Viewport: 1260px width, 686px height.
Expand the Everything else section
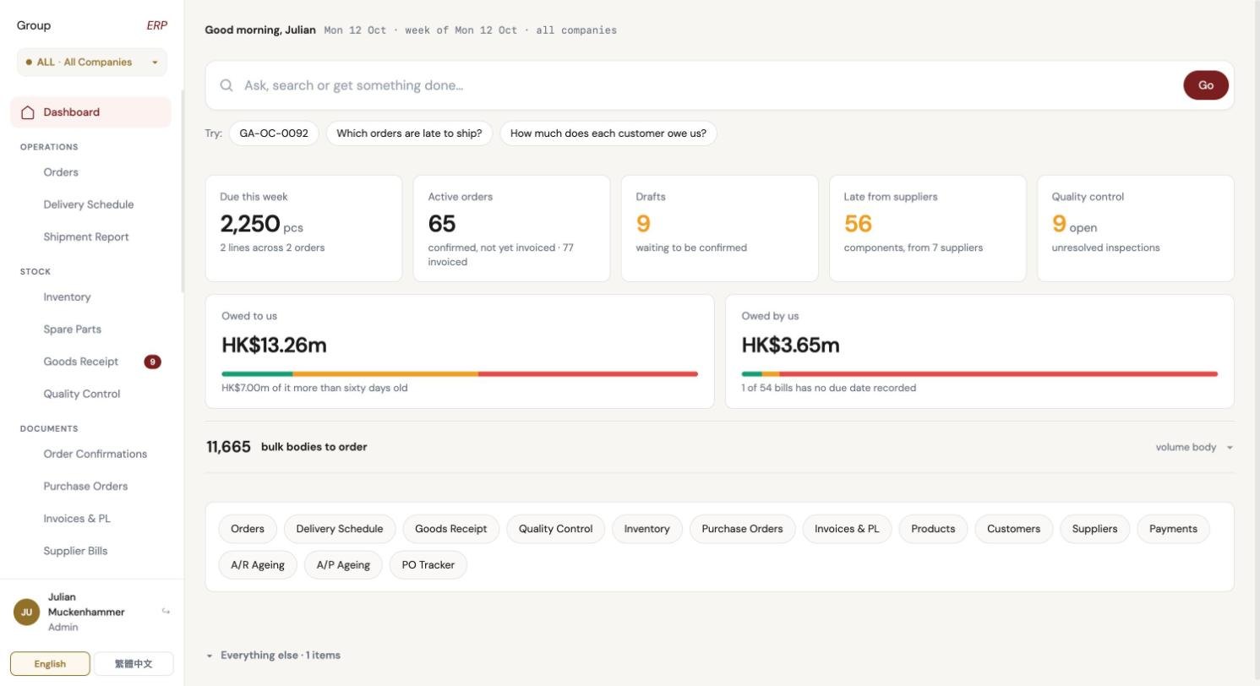point(274,656)
